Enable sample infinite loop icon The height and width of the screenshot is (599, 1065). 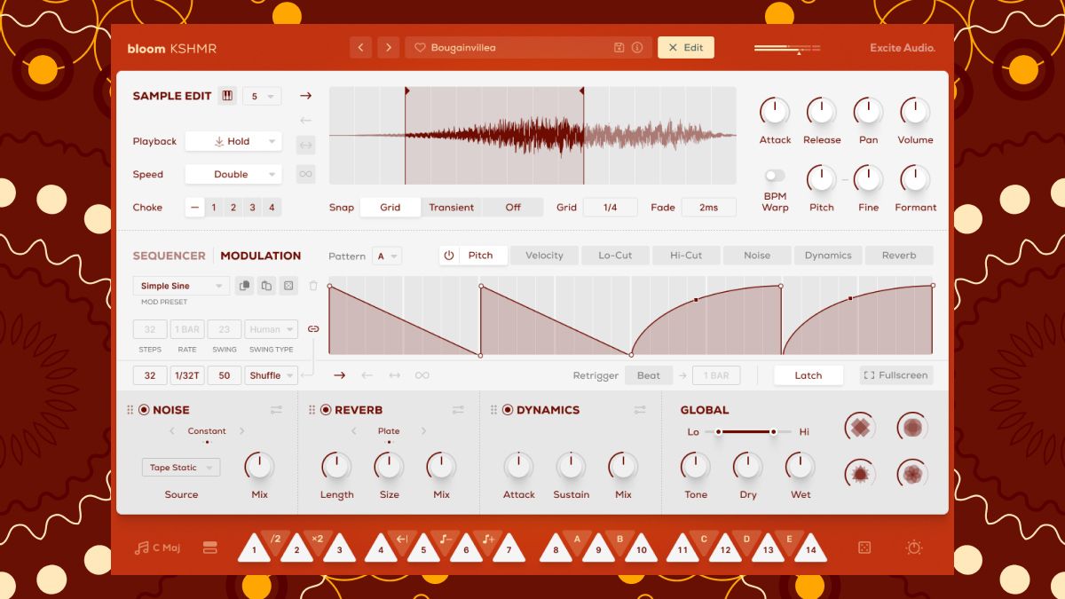(x=305, y=174)
